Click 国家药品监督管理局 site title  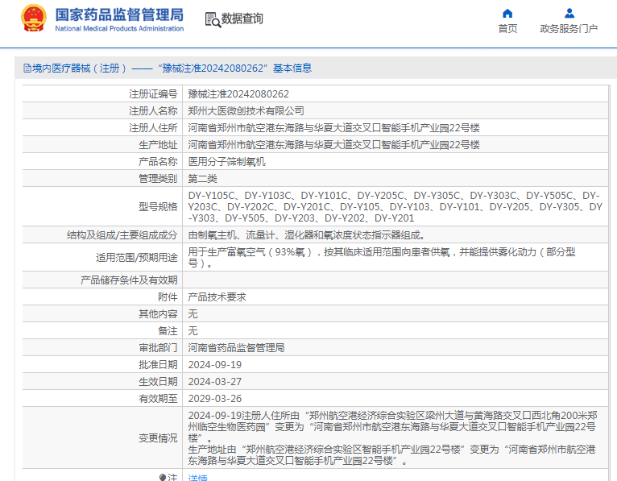[x=119, y=15]
